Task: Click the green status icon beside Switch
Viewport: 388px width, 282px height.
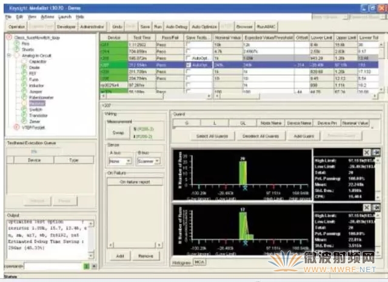Action: pyautogui.click(x=24, y=109)
